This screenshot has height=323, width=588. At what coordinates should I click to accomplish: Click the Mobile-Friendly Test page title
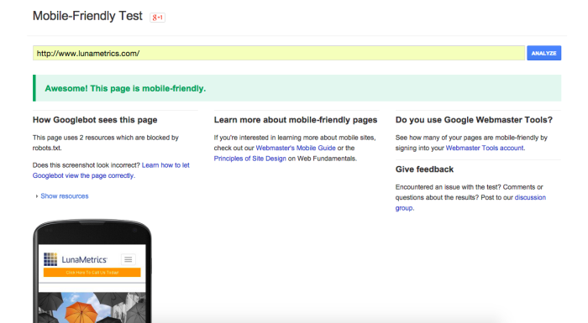click(x=87, y=16)
